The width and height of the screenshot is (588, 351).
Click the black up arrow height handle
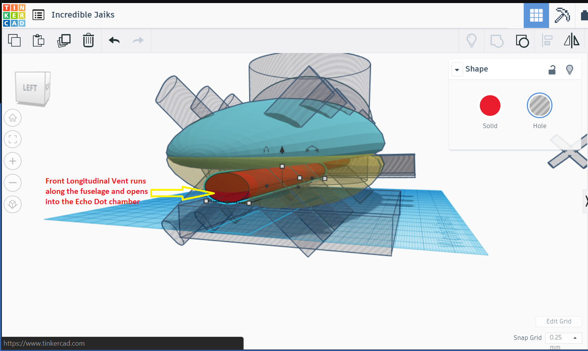[x=282, y=149]
